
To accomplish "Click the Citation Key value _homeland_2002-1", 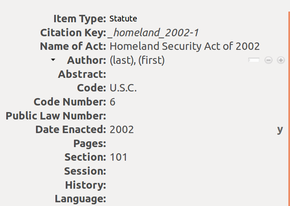I will 154,33.
